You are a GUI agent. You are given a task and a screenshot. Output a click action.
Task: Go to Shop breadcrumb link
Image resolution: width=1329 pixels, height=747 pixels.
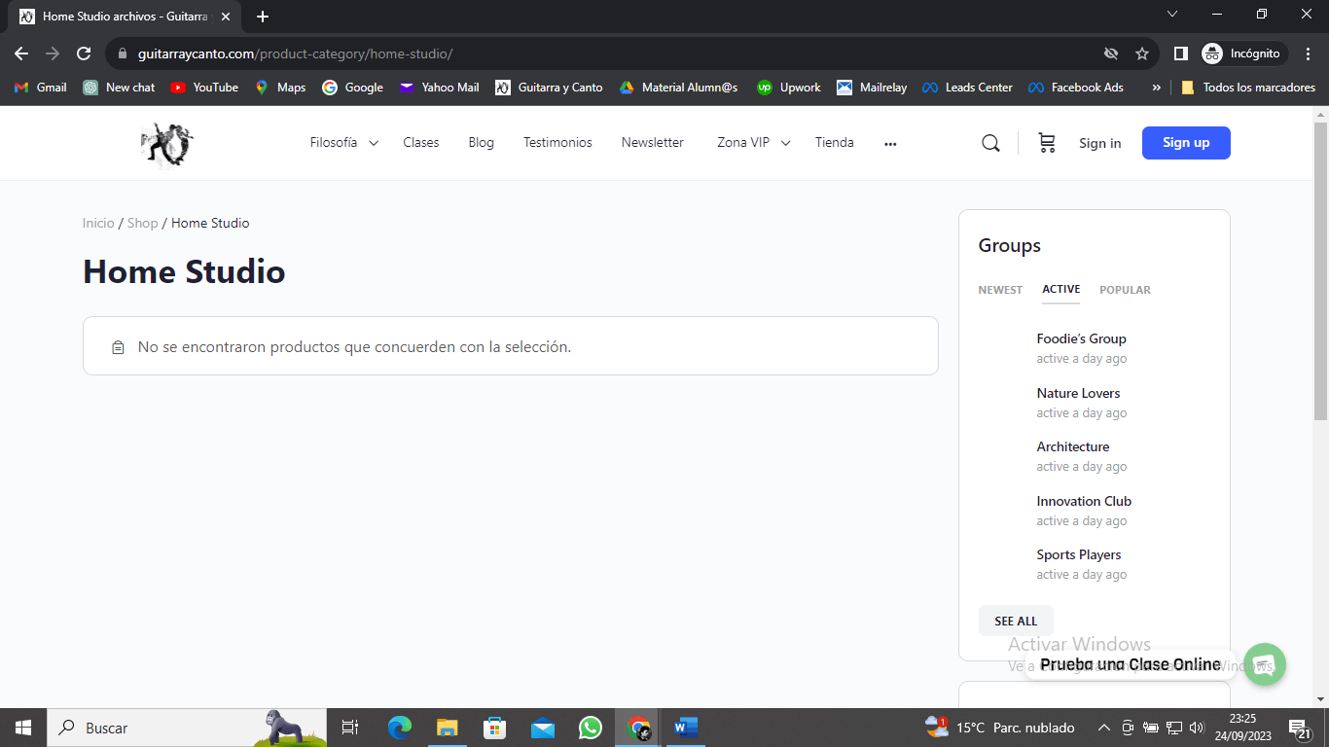point(142,223)
